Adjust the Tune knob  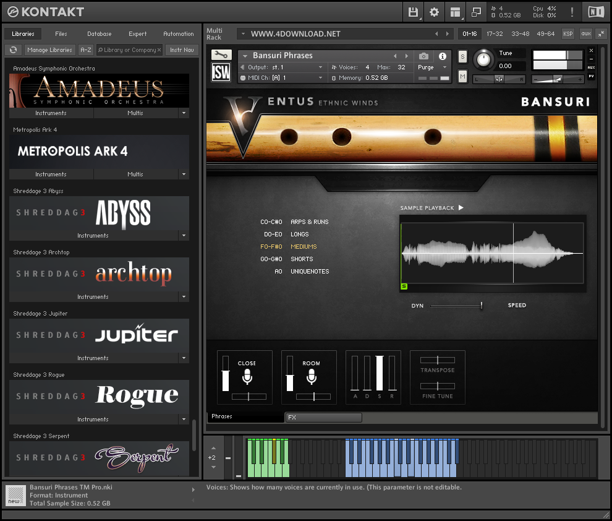pos(483,60)
